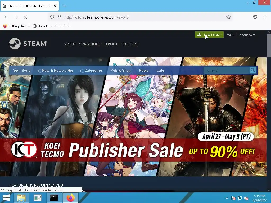Show hidden system tray icons
Viewport: 271px width, 203px height.
pos(227,198)
